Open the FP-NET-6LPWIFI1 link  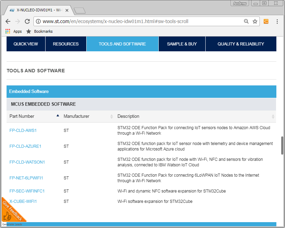tap(26, 178)
